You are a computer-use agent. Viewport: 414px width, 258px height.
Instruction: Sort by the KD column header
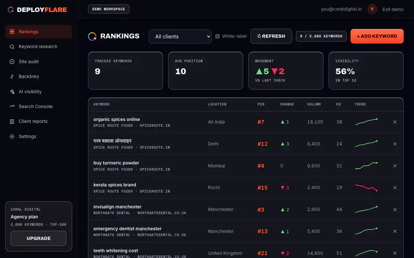tap(339, 104)
